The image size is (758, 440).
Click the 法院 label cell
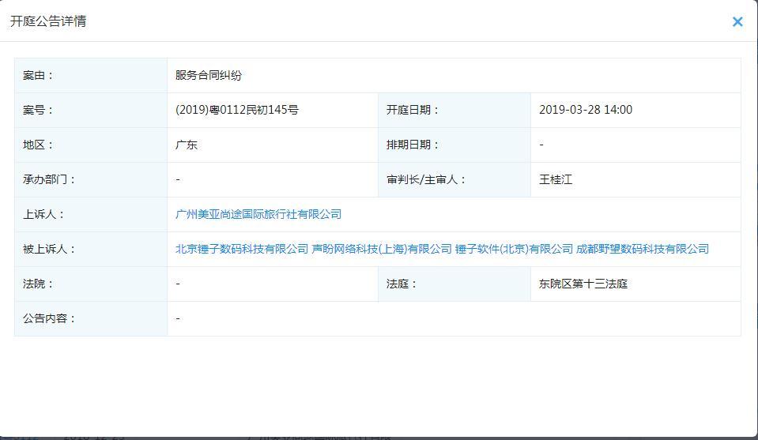91,284
